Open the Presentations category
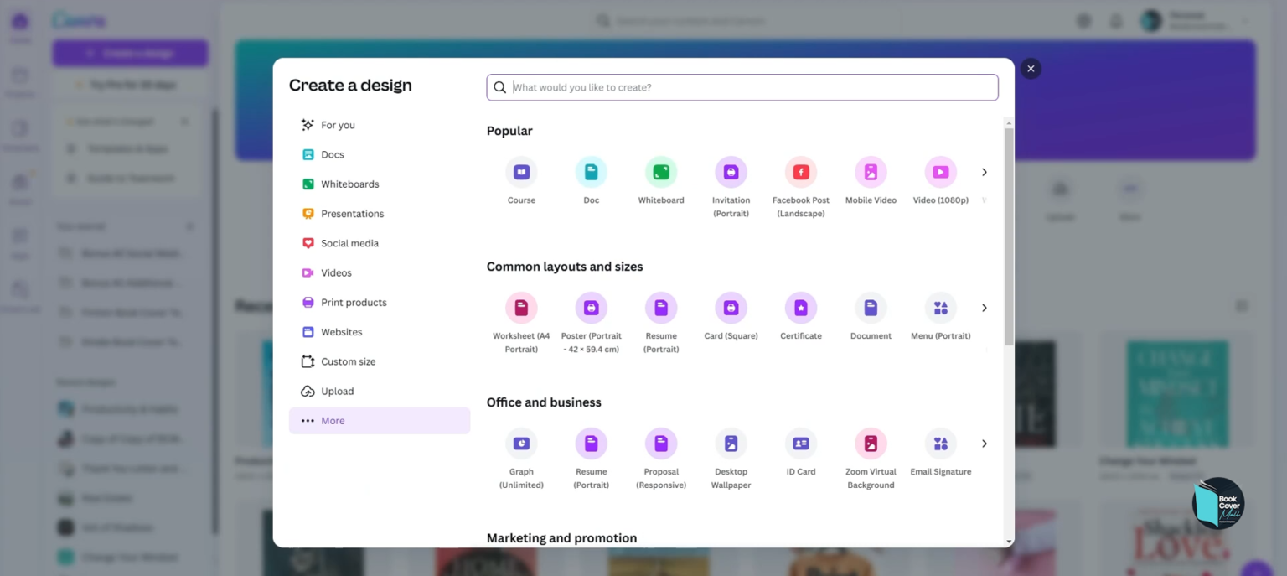Image resolution: width=1287 pixels, height=576 pixels. [x=352, y=214]
